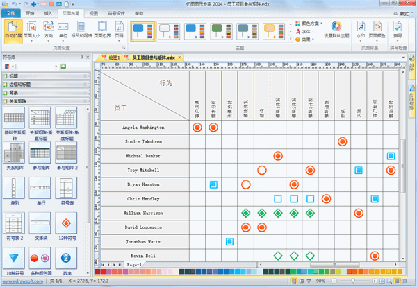Switch to the 符号设计 symbol design tab
This screenshot has height=287, width=417.
point(116,13)
